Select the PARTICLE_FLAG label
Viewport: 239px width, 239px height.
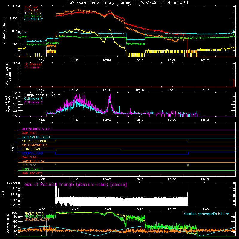[33, 161]
